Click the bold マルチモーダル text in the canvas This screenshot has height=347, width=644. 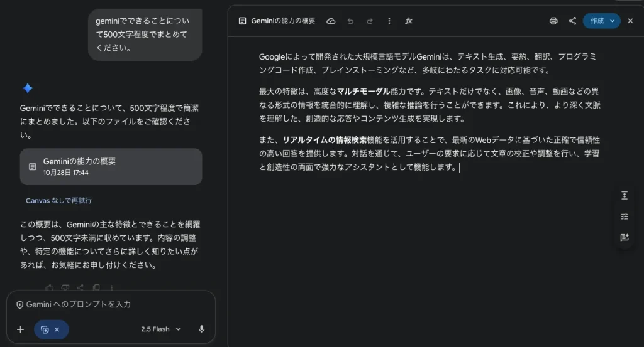tap(364, 92)
